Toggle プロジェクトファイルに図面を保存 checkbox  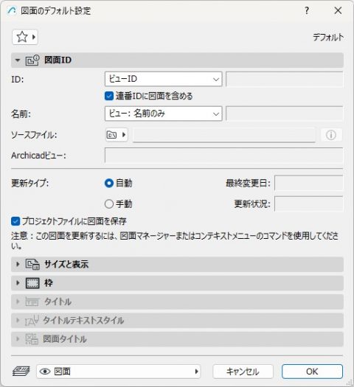click(15, 221)
